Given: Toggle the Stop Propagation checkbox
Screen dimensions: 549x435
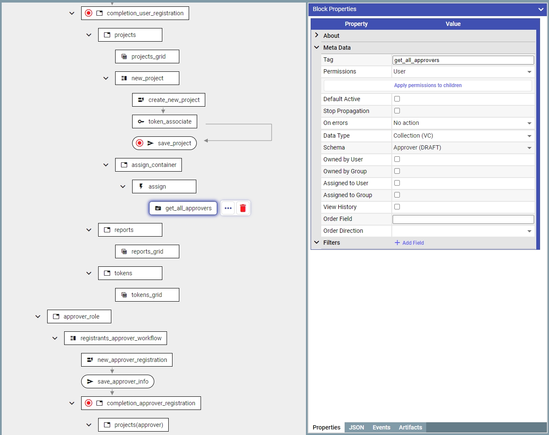Looking at the screenshot, I should (x=397, y=111).
